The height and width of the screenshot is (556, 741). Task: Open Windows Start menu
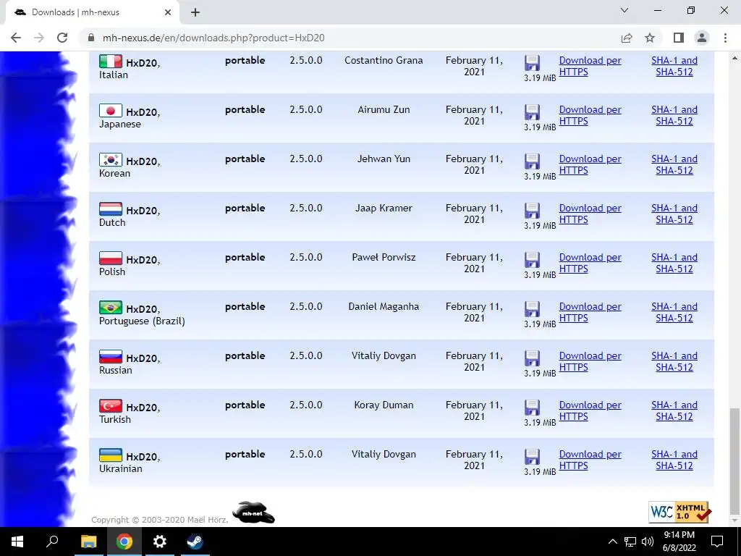(x=17, y=542)
